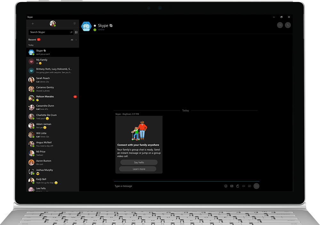Open the Joshua Murphy conversation
This screenshot has width=320, height=225.
point(53,172)
